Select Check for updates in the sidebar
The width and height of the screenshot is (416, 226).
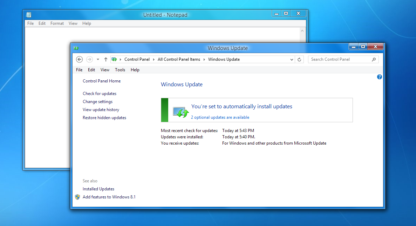point(99,93)
